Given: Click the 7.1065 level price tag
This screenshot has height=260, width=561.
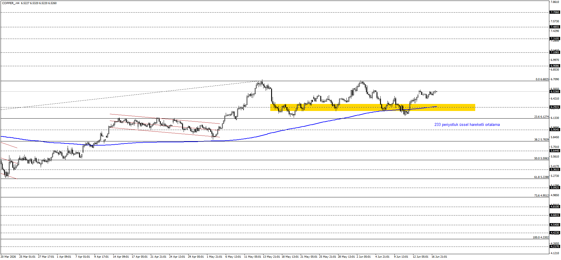Looking at the screenshot, I should (555, 52).
